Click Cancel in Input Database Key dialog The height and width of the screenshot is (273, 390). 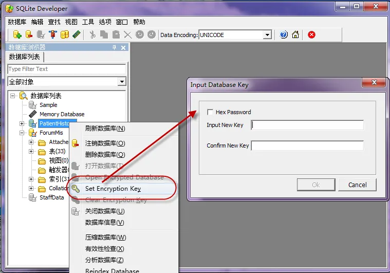(357, 185)
